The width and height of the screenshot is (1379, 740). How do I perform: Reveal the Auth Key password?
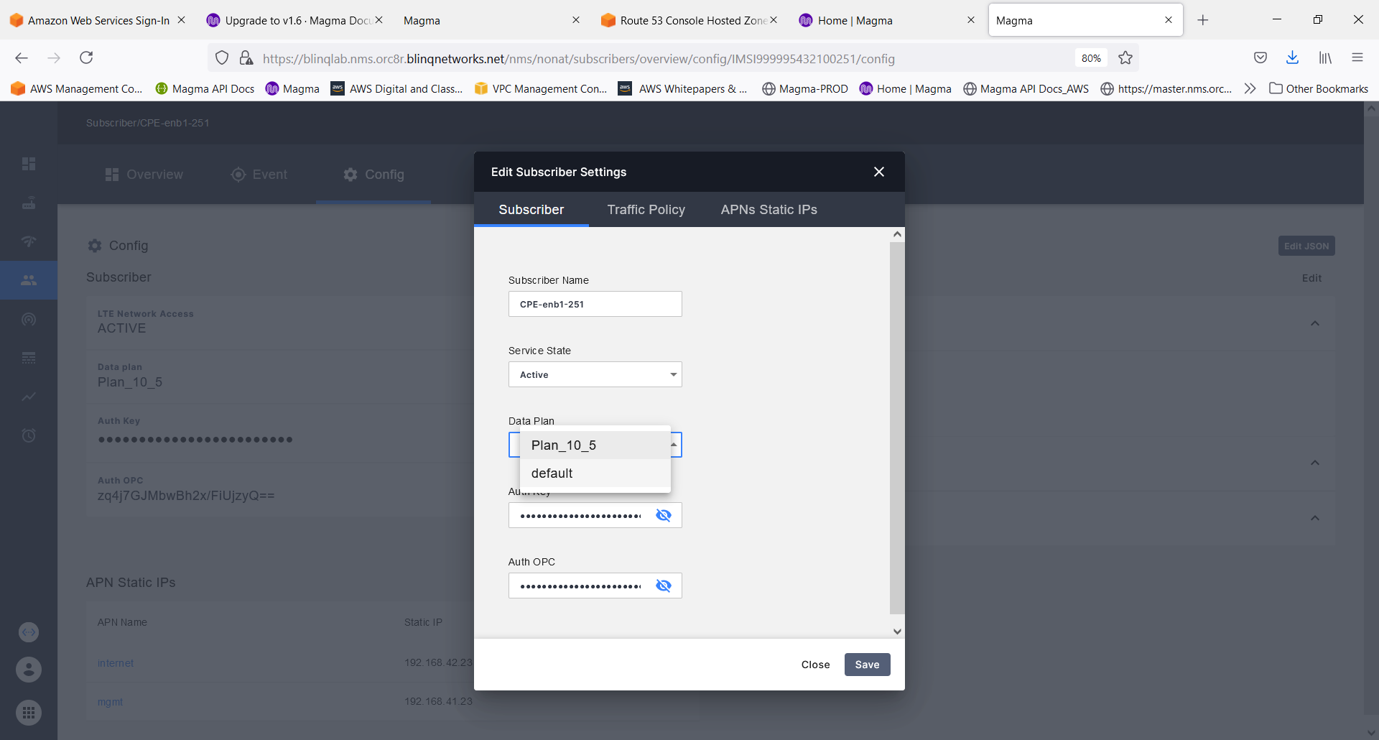click(x=664, y=515)
